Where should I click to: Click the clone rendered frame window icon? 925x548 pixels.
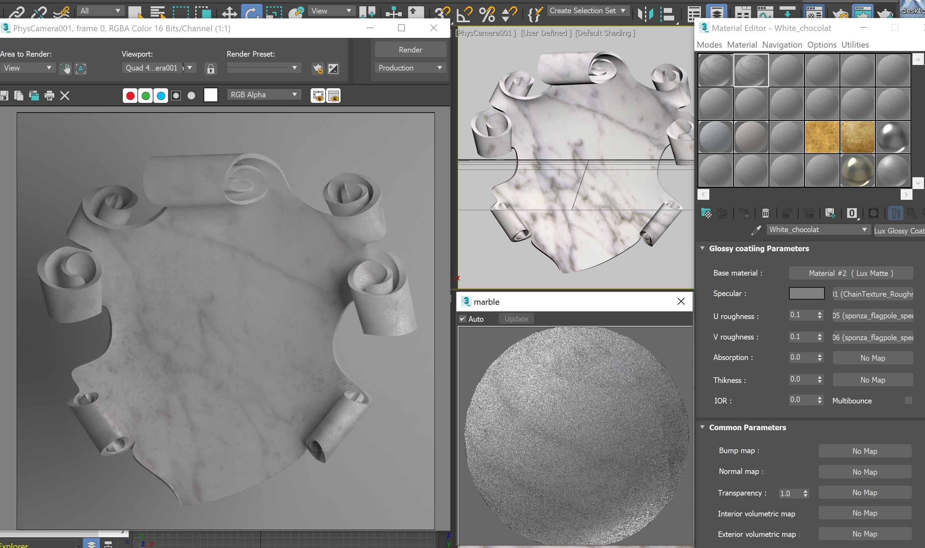click(x=34, y=96)
